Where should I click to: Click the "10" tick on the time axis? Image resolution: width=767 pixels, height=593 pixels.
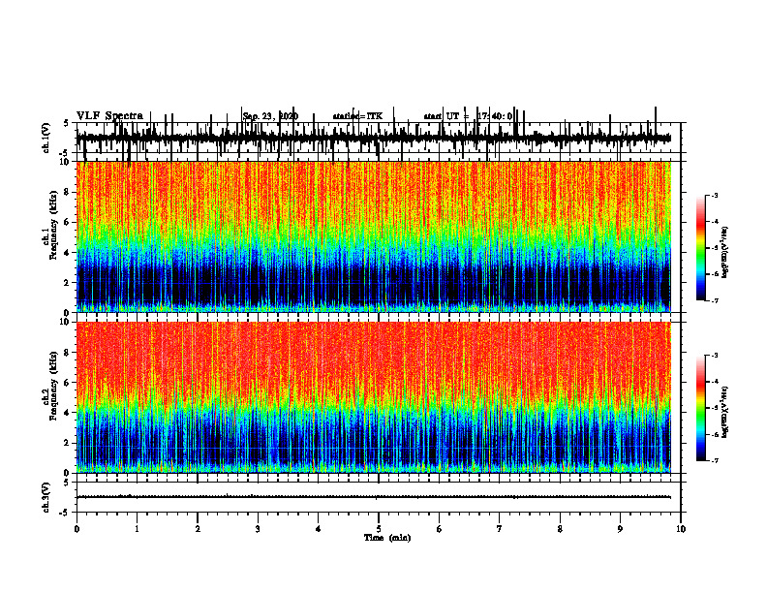point(681,529)
